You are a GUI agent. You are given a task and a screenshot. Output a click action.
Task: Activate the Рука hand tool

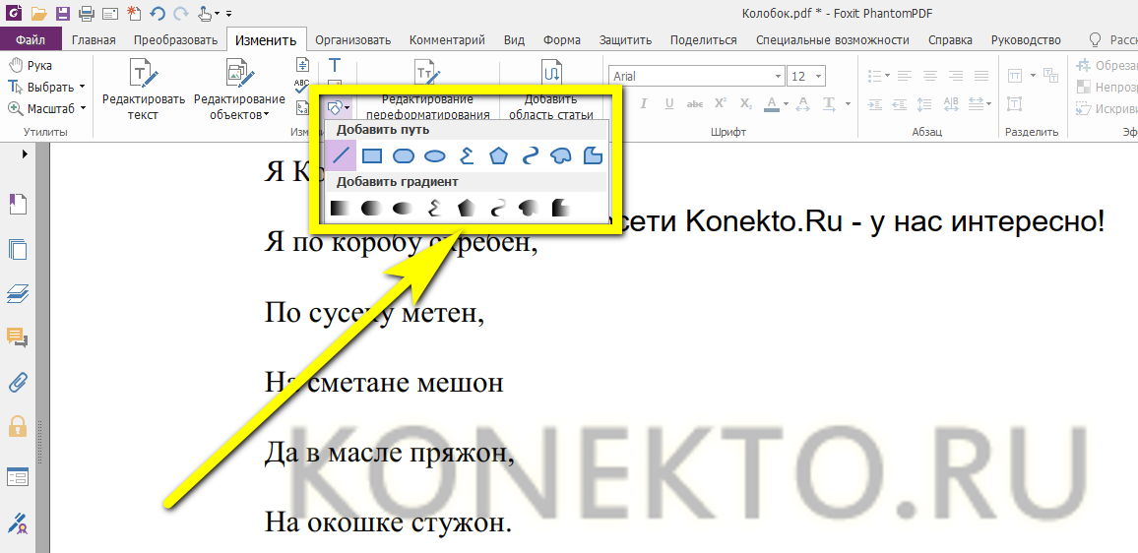pos(31,66)
